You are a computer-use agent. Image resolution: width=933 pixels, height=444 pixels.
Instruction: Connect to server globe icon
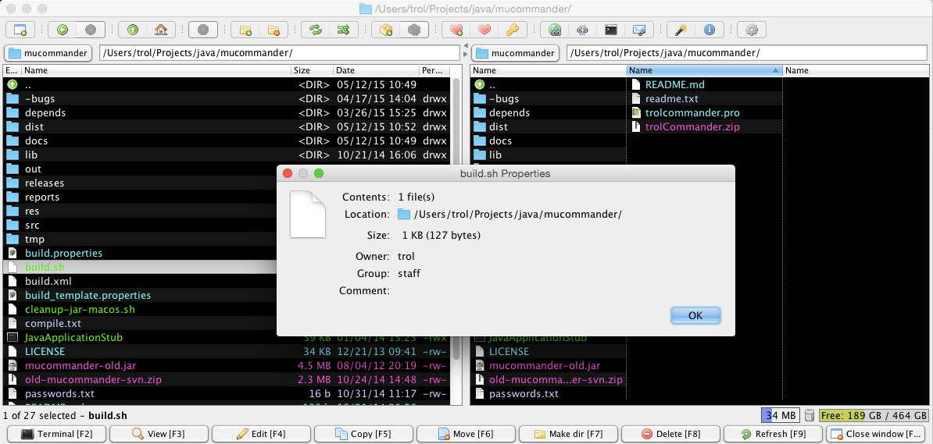pyautogui.click(x=555, y=29)
